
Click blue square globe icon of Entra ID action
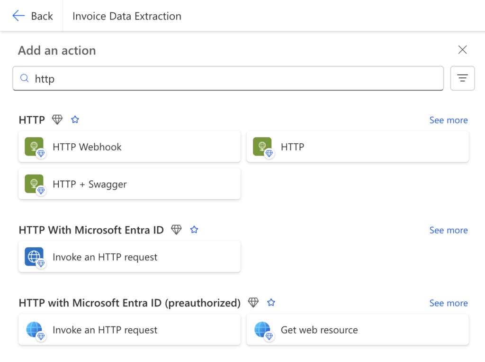(34, 257)
